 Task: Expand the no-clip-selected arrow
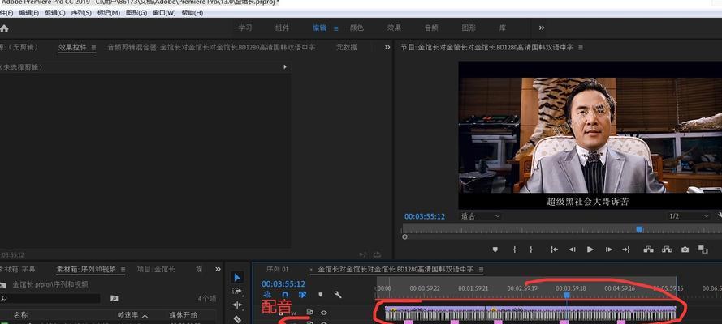pyautogui.click(x=285, y=67)
